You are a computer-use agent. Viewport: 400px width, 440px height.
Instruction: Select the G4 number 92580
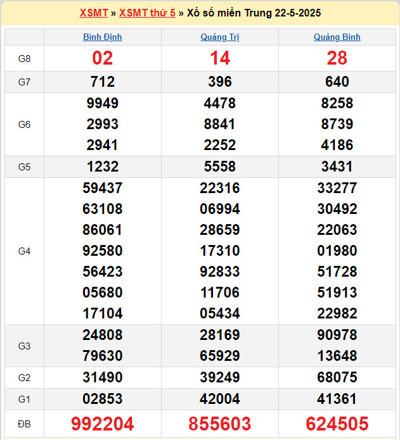tap(103, 251)
